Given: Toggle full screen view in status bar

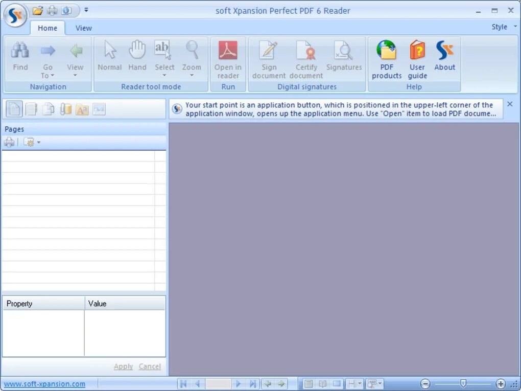Looking at the screenshot, I should coord(337,384).
